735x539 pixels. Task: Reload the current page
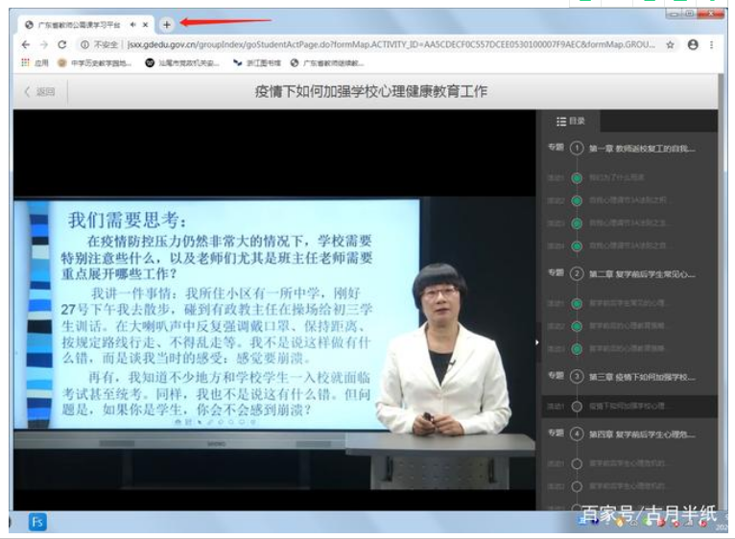(61, 44)
